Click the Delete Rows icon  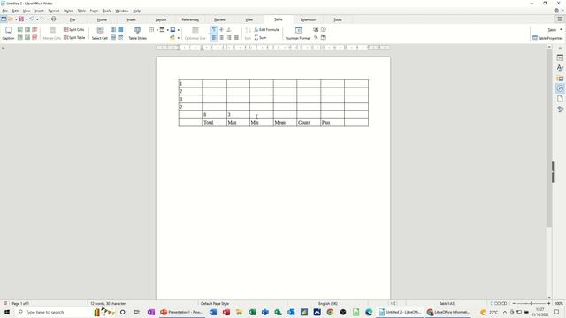click(34, 37)
